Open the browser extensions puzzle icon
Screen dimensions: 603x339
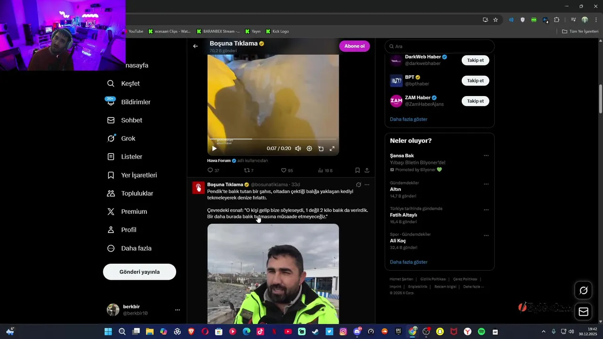(x=557, y=20)
